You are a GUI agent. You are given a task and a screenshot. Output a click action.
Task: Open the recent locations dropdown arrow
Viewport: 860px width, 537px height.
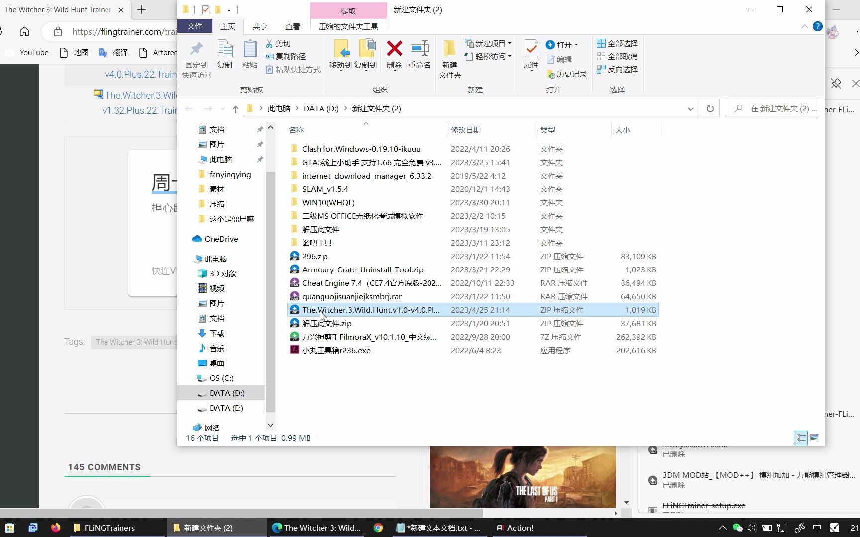(222, 109)
